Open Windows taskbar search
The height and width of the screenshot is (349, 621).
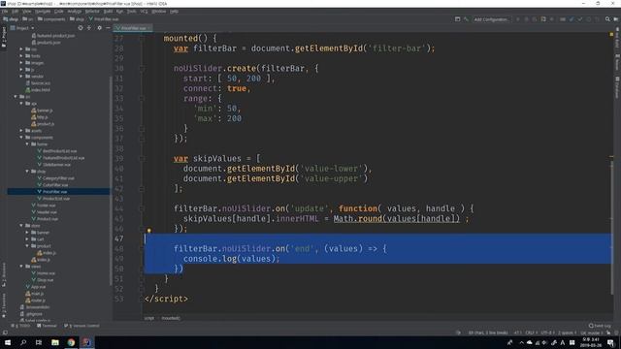(23, 342)
